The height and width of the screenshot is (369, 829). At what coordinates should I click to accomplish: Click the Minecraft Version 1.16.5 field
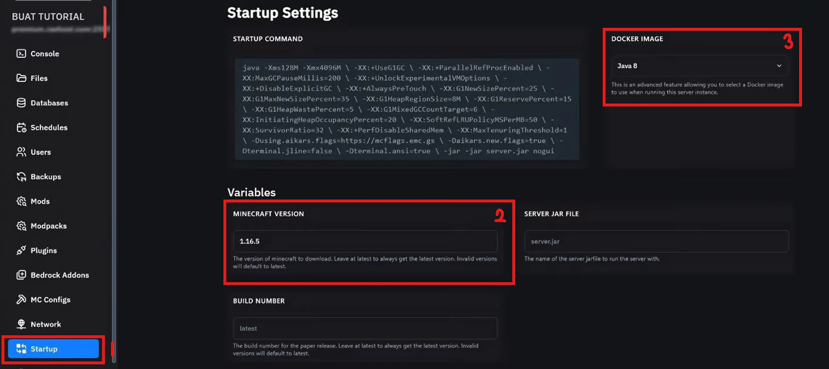(365, 241)
